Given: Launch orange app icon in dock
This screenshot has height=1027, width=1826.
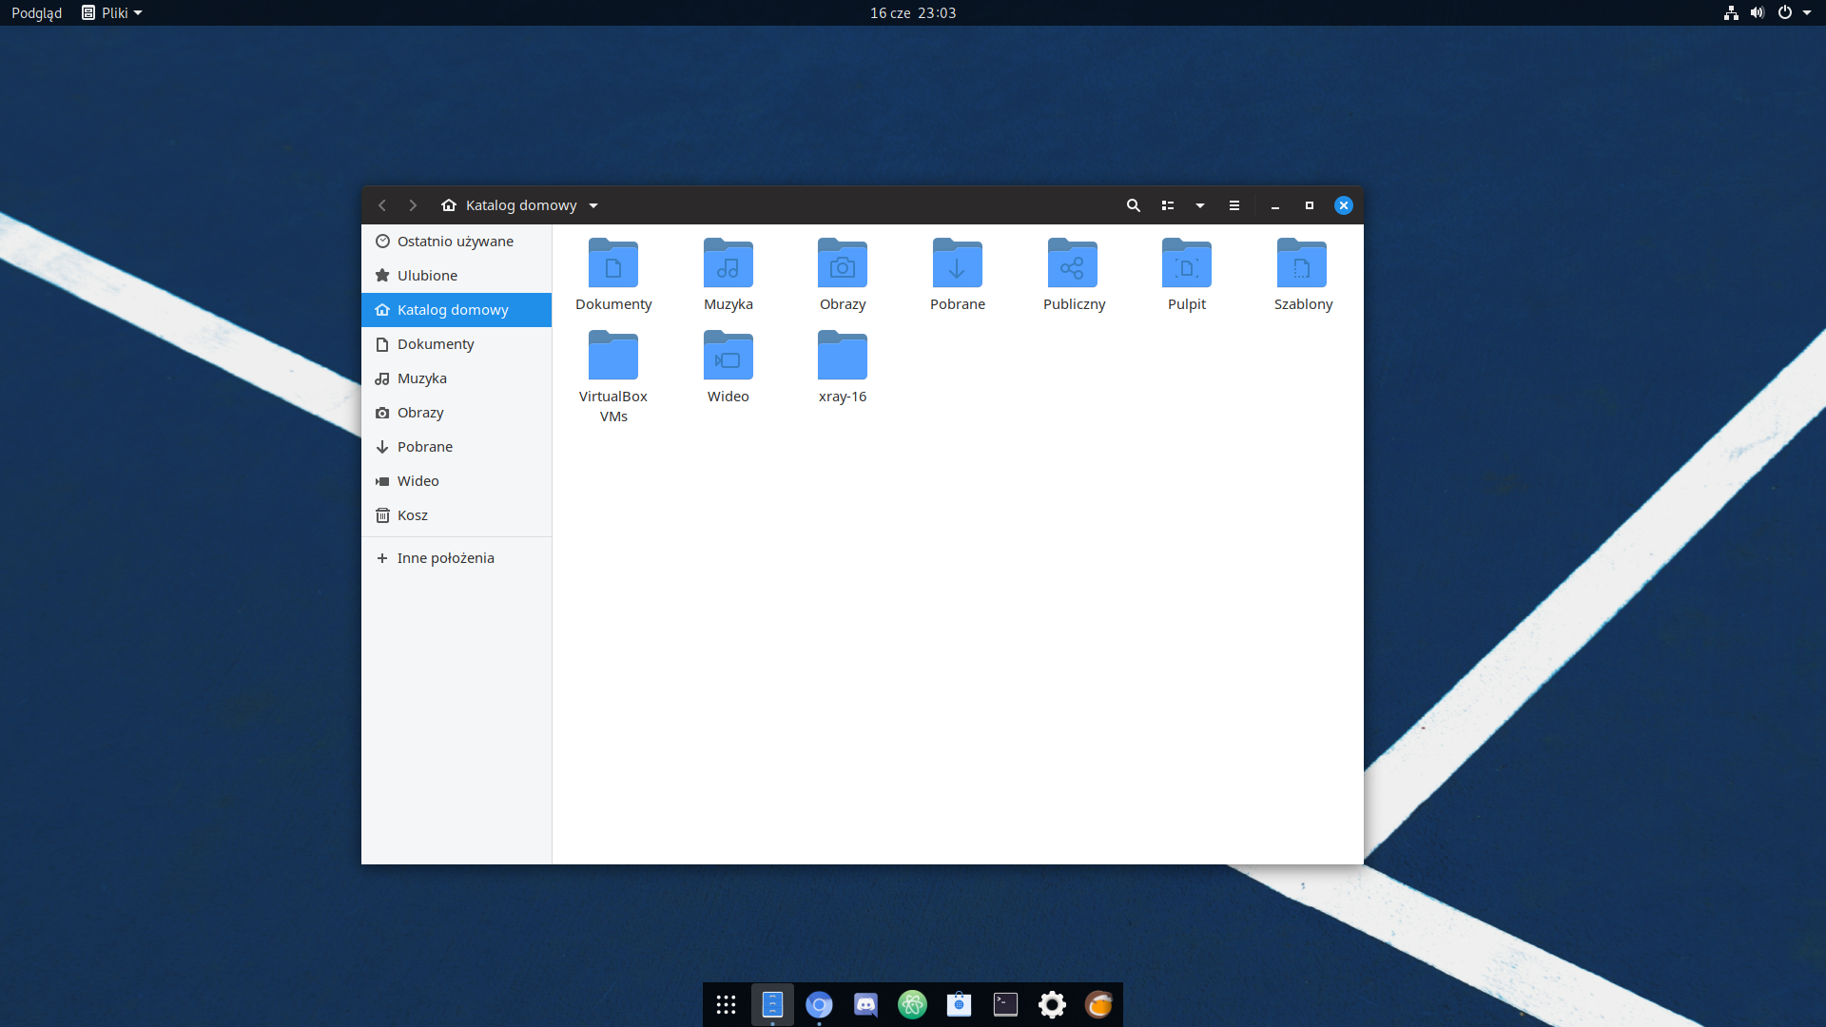Looking at the screenshot, I should [x=1098, y=1004].
